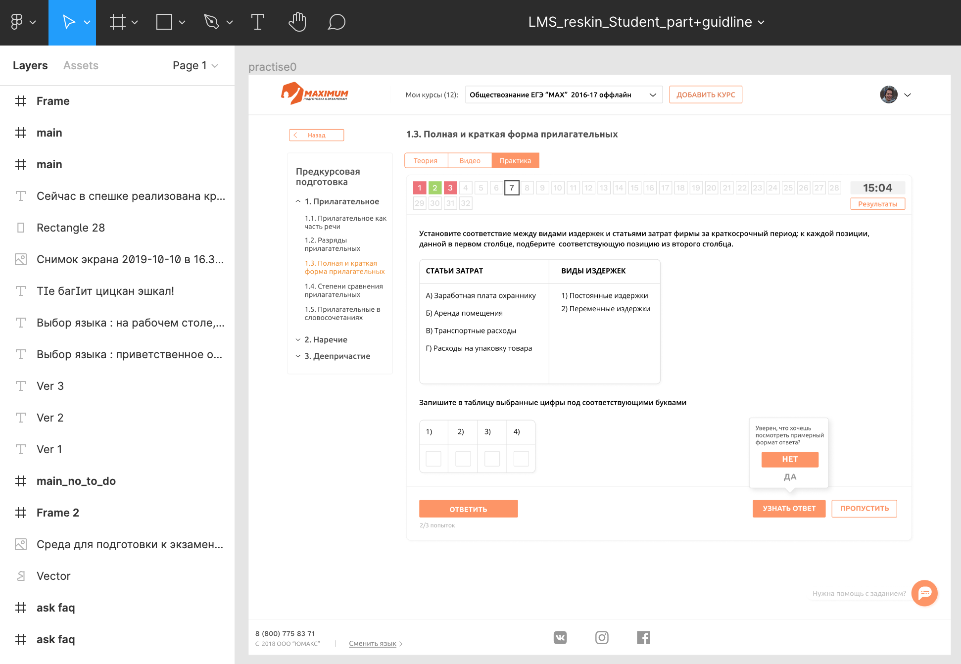961x664 pixels.
Task: Select the Frame tool
Action: [x=118, y=22]
